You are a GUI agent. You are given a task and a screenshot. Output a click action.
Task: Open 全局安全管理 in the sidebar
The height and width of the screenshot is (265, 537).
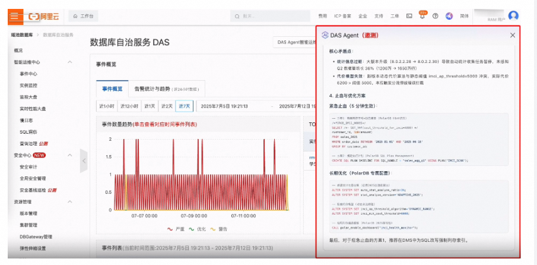(x=33, y=179)
